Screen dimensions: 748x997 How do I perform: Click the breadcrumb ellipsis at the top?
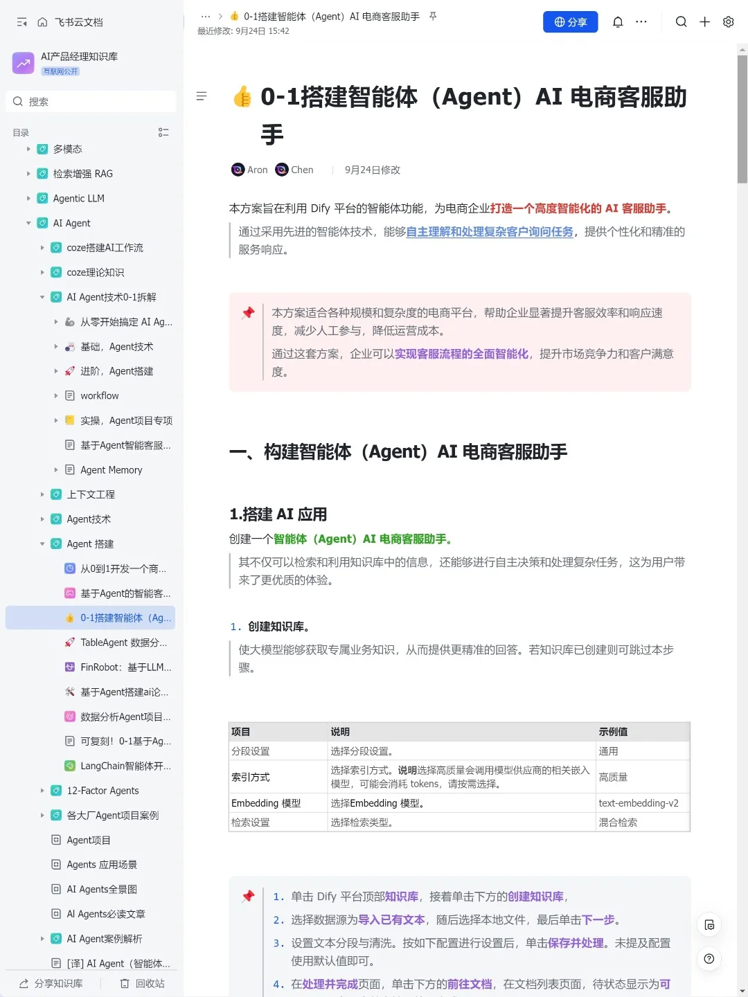206,16
